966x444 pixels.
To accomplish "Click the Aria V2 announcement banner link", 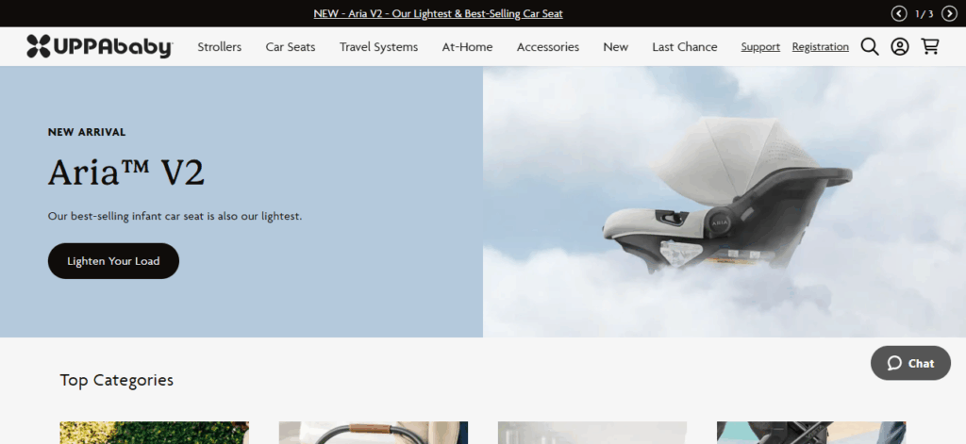I will pyautogui.click(x=438, y=14).
